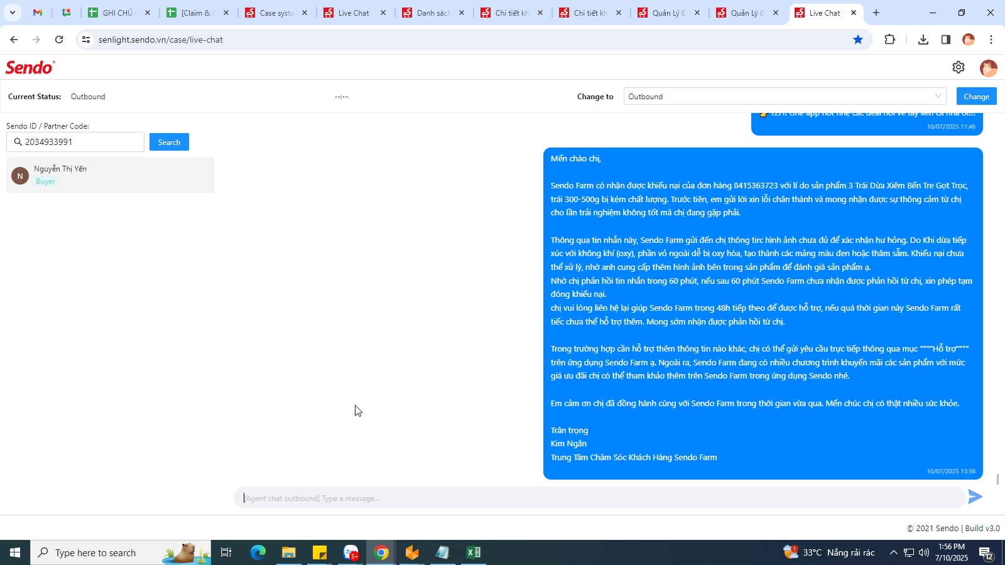Open notification center on taskbar
This screenshot has width=1005, height=565.
[986, 552]
